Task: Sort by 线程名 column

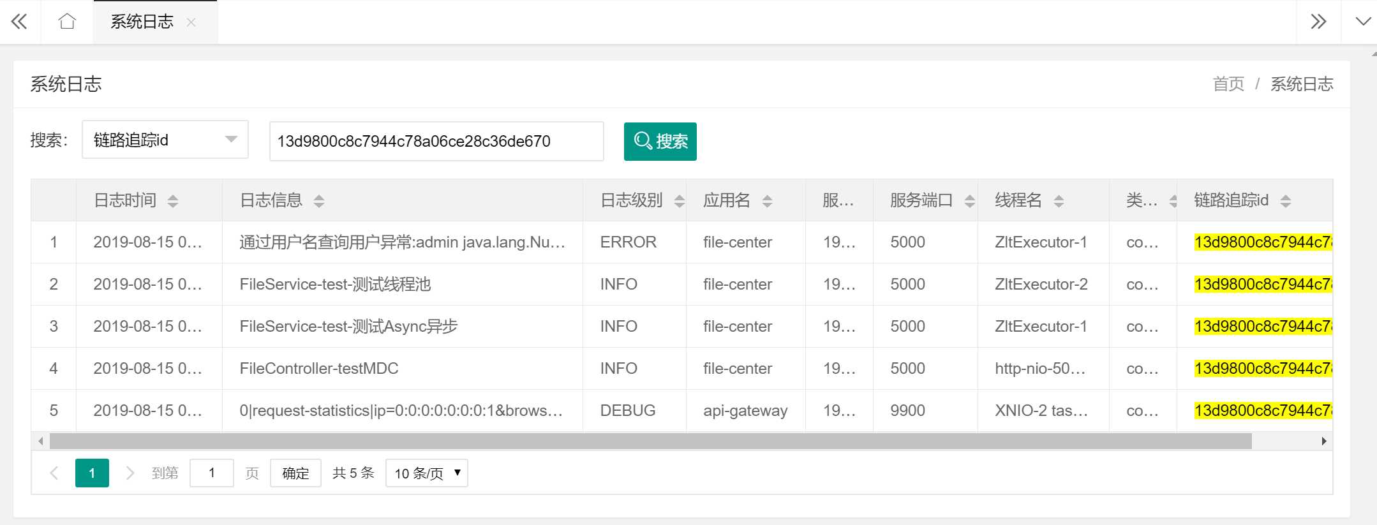Action: click(x=1059, y=201)
